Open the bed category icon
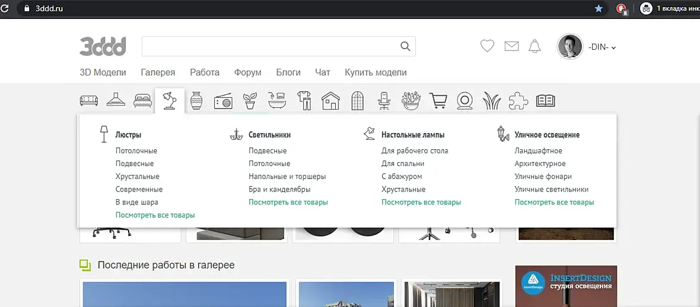The height and width of the screenshot is (307, 700). click(143, 101)
